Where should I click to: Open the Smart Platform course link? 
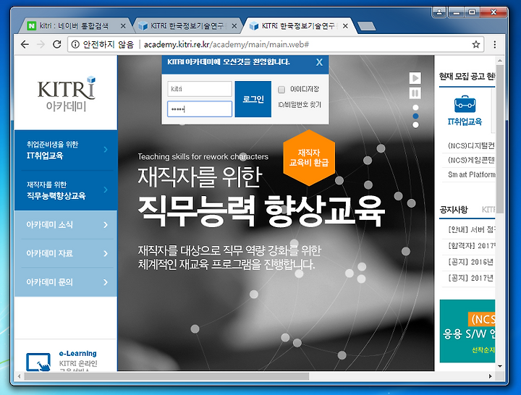click(x=471, y=174)
